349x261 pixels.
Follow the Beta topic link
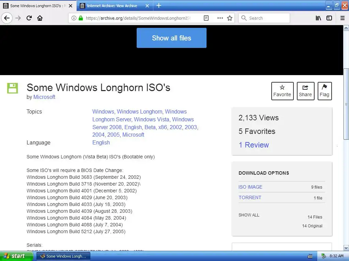tap(150, 127)
